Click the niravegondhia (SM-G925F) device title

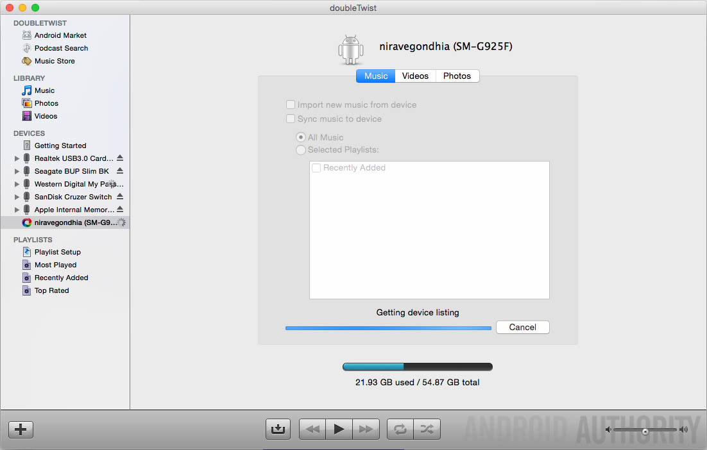[445, 46]
